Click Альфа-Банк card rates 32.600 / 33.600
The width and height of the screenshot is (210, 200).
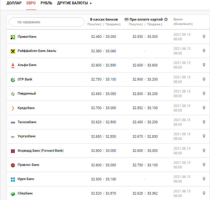click(x=145, y=65)
